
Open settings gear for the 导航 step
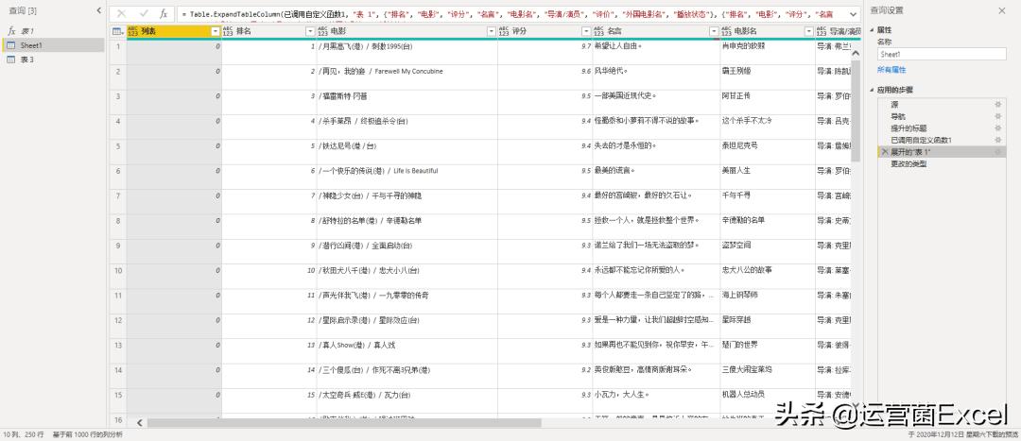pyautogui.click(x=998, y=116)
